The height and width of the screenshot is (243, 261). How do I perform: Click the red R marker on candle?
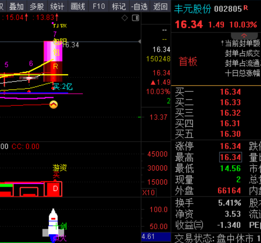coord(55,67)
